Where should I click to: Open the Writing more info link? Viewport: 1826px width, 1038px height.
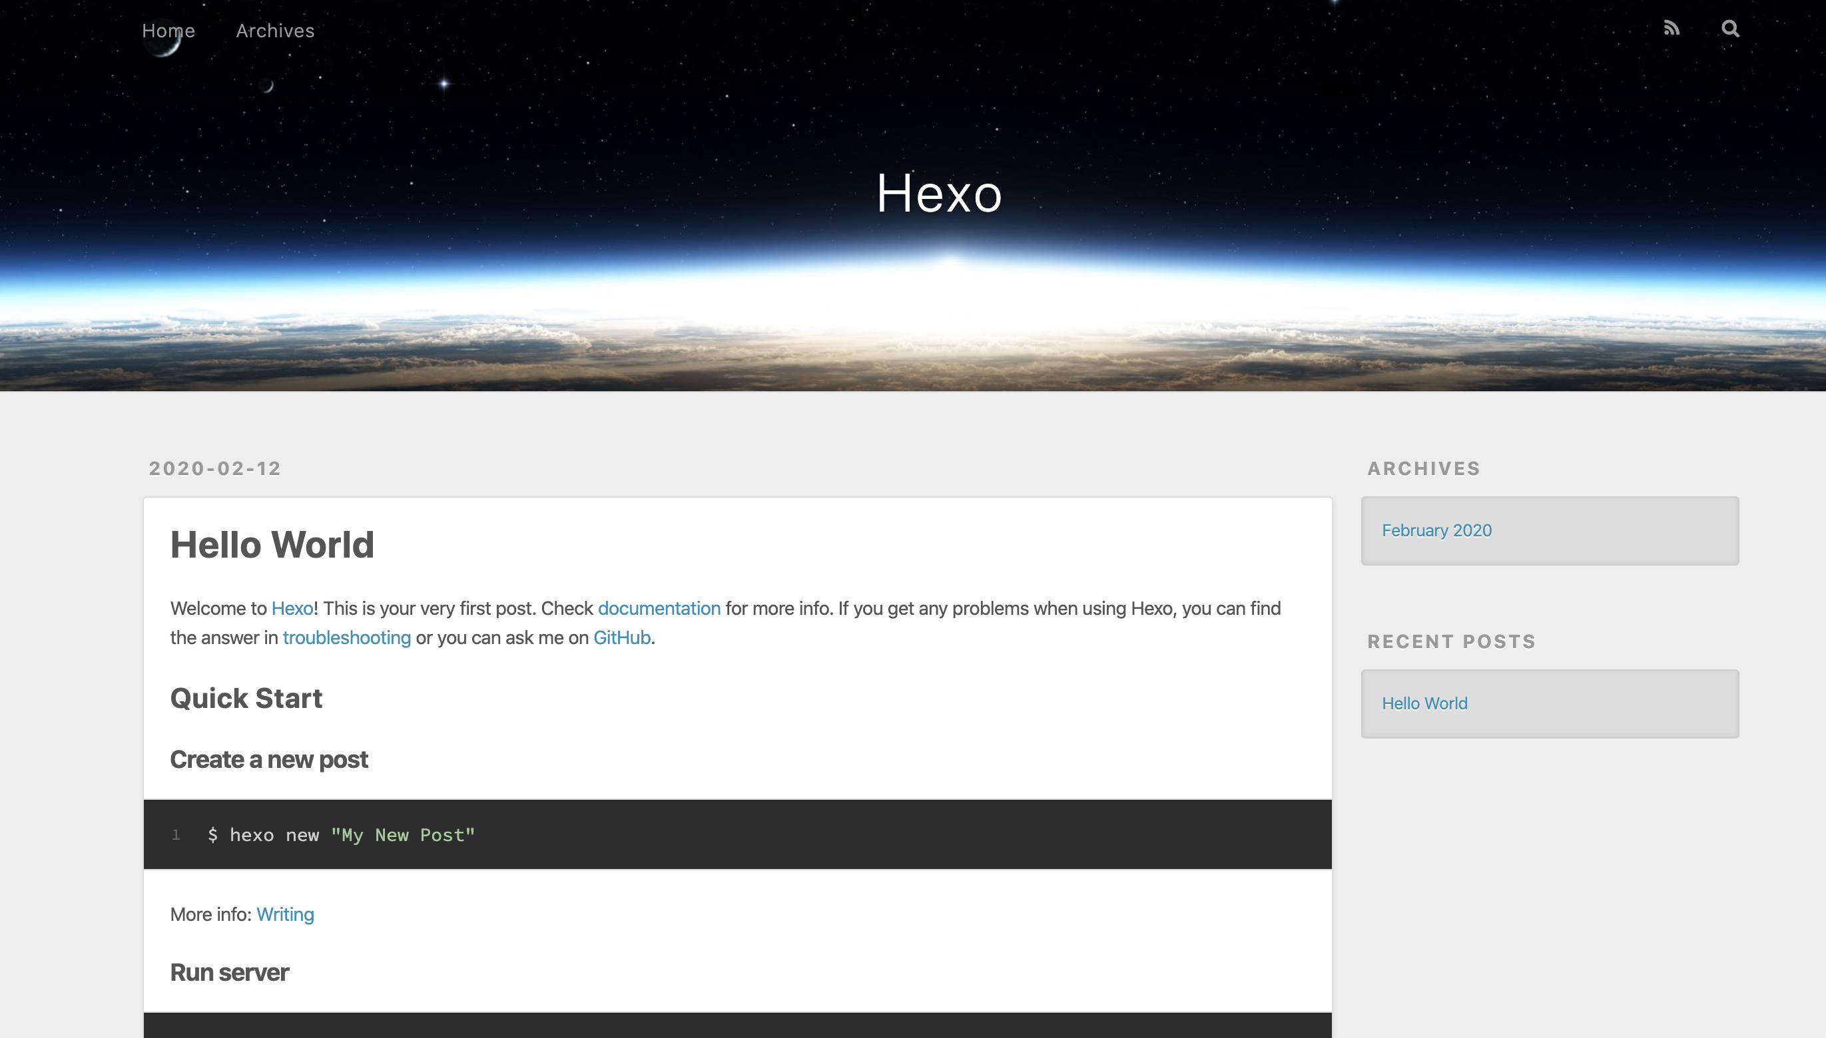(285, 914)
